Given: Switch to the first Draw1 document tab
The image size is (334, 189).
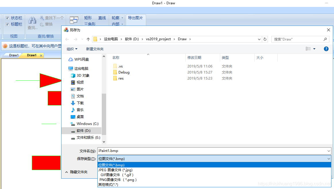Looking at the screenshot, I should [14, 55].
